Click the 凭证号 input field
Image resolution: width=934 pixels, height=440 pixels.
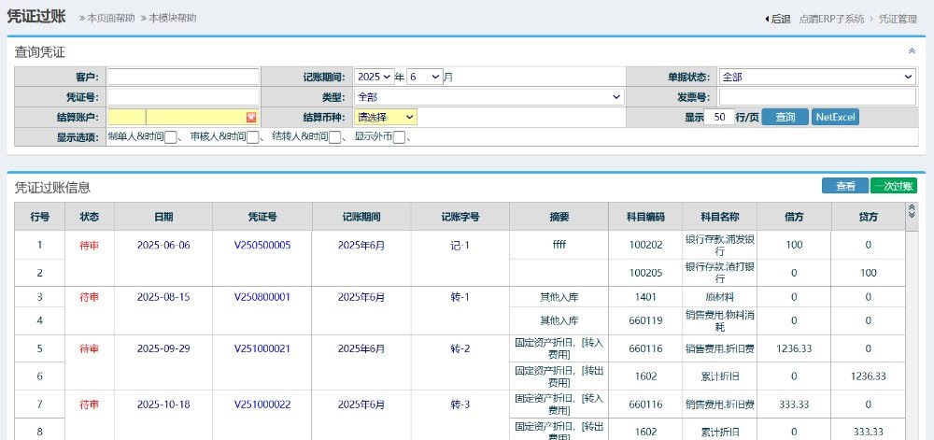coord(183,97)
